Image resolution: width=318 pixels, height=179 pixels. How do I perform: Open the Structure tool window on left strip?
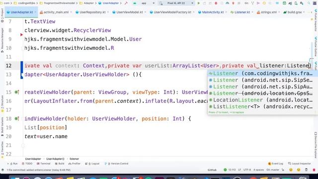pyautogui.click(x=2, y=104)
